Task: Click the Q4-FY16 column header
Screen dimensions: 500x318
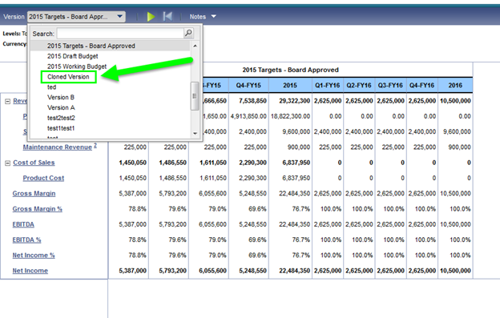Action: coord(422,85)
